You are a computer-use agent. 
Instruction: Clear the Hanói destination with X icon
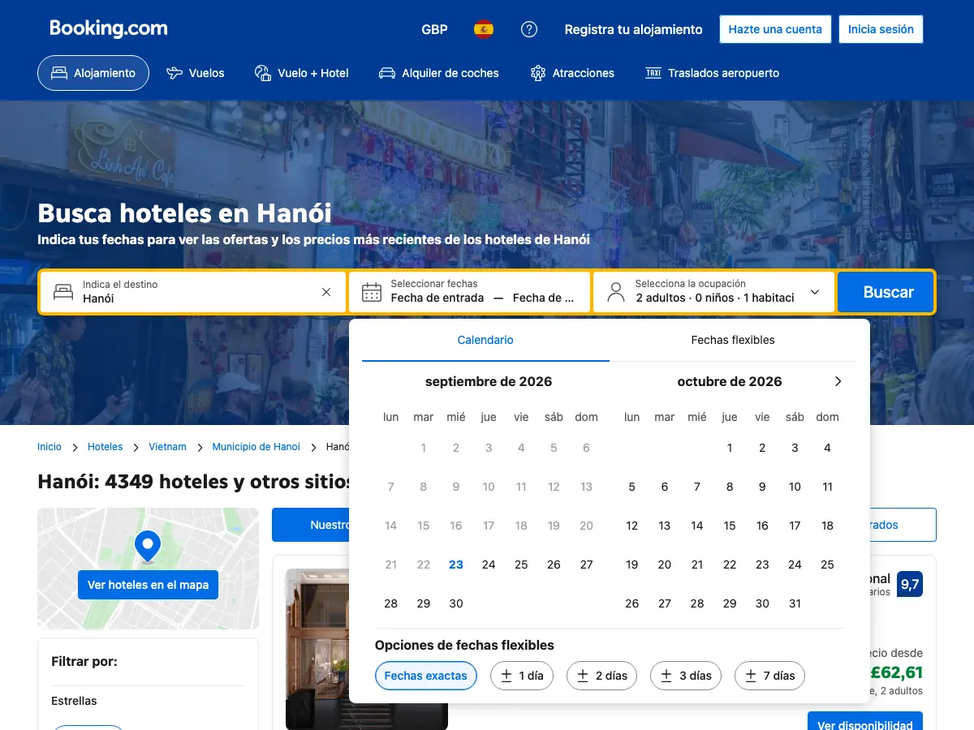coord(326,292)
